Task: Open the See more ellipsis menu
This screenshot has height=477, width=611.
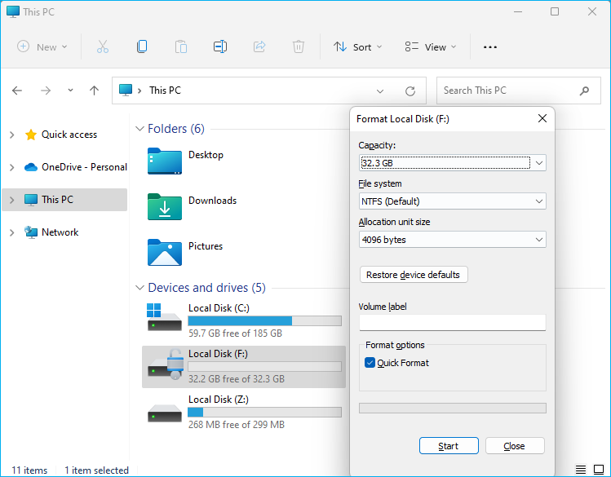Action: [490, 46]
